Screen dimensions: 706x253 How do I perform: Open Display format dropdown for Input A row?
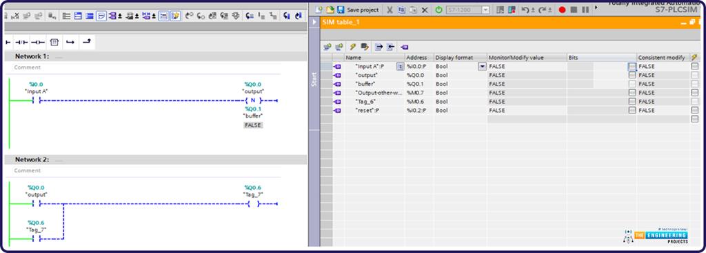[x=483, y=67]
